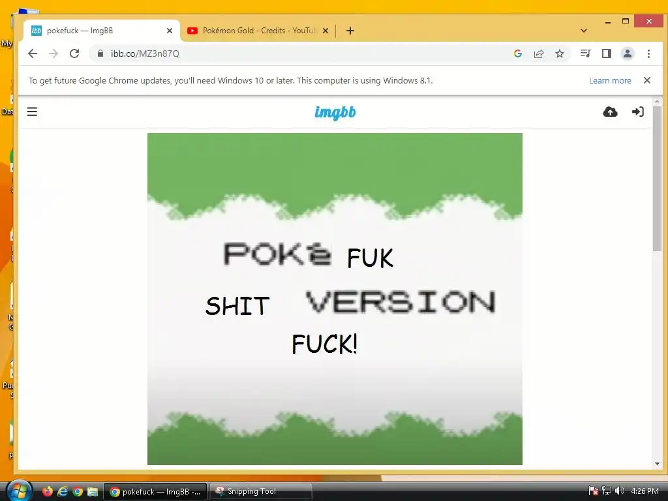Switch to the pokefuck — ImgBB tab
Image resolution: width=668 pixels, height=501 pixels.
pos(100,31)
